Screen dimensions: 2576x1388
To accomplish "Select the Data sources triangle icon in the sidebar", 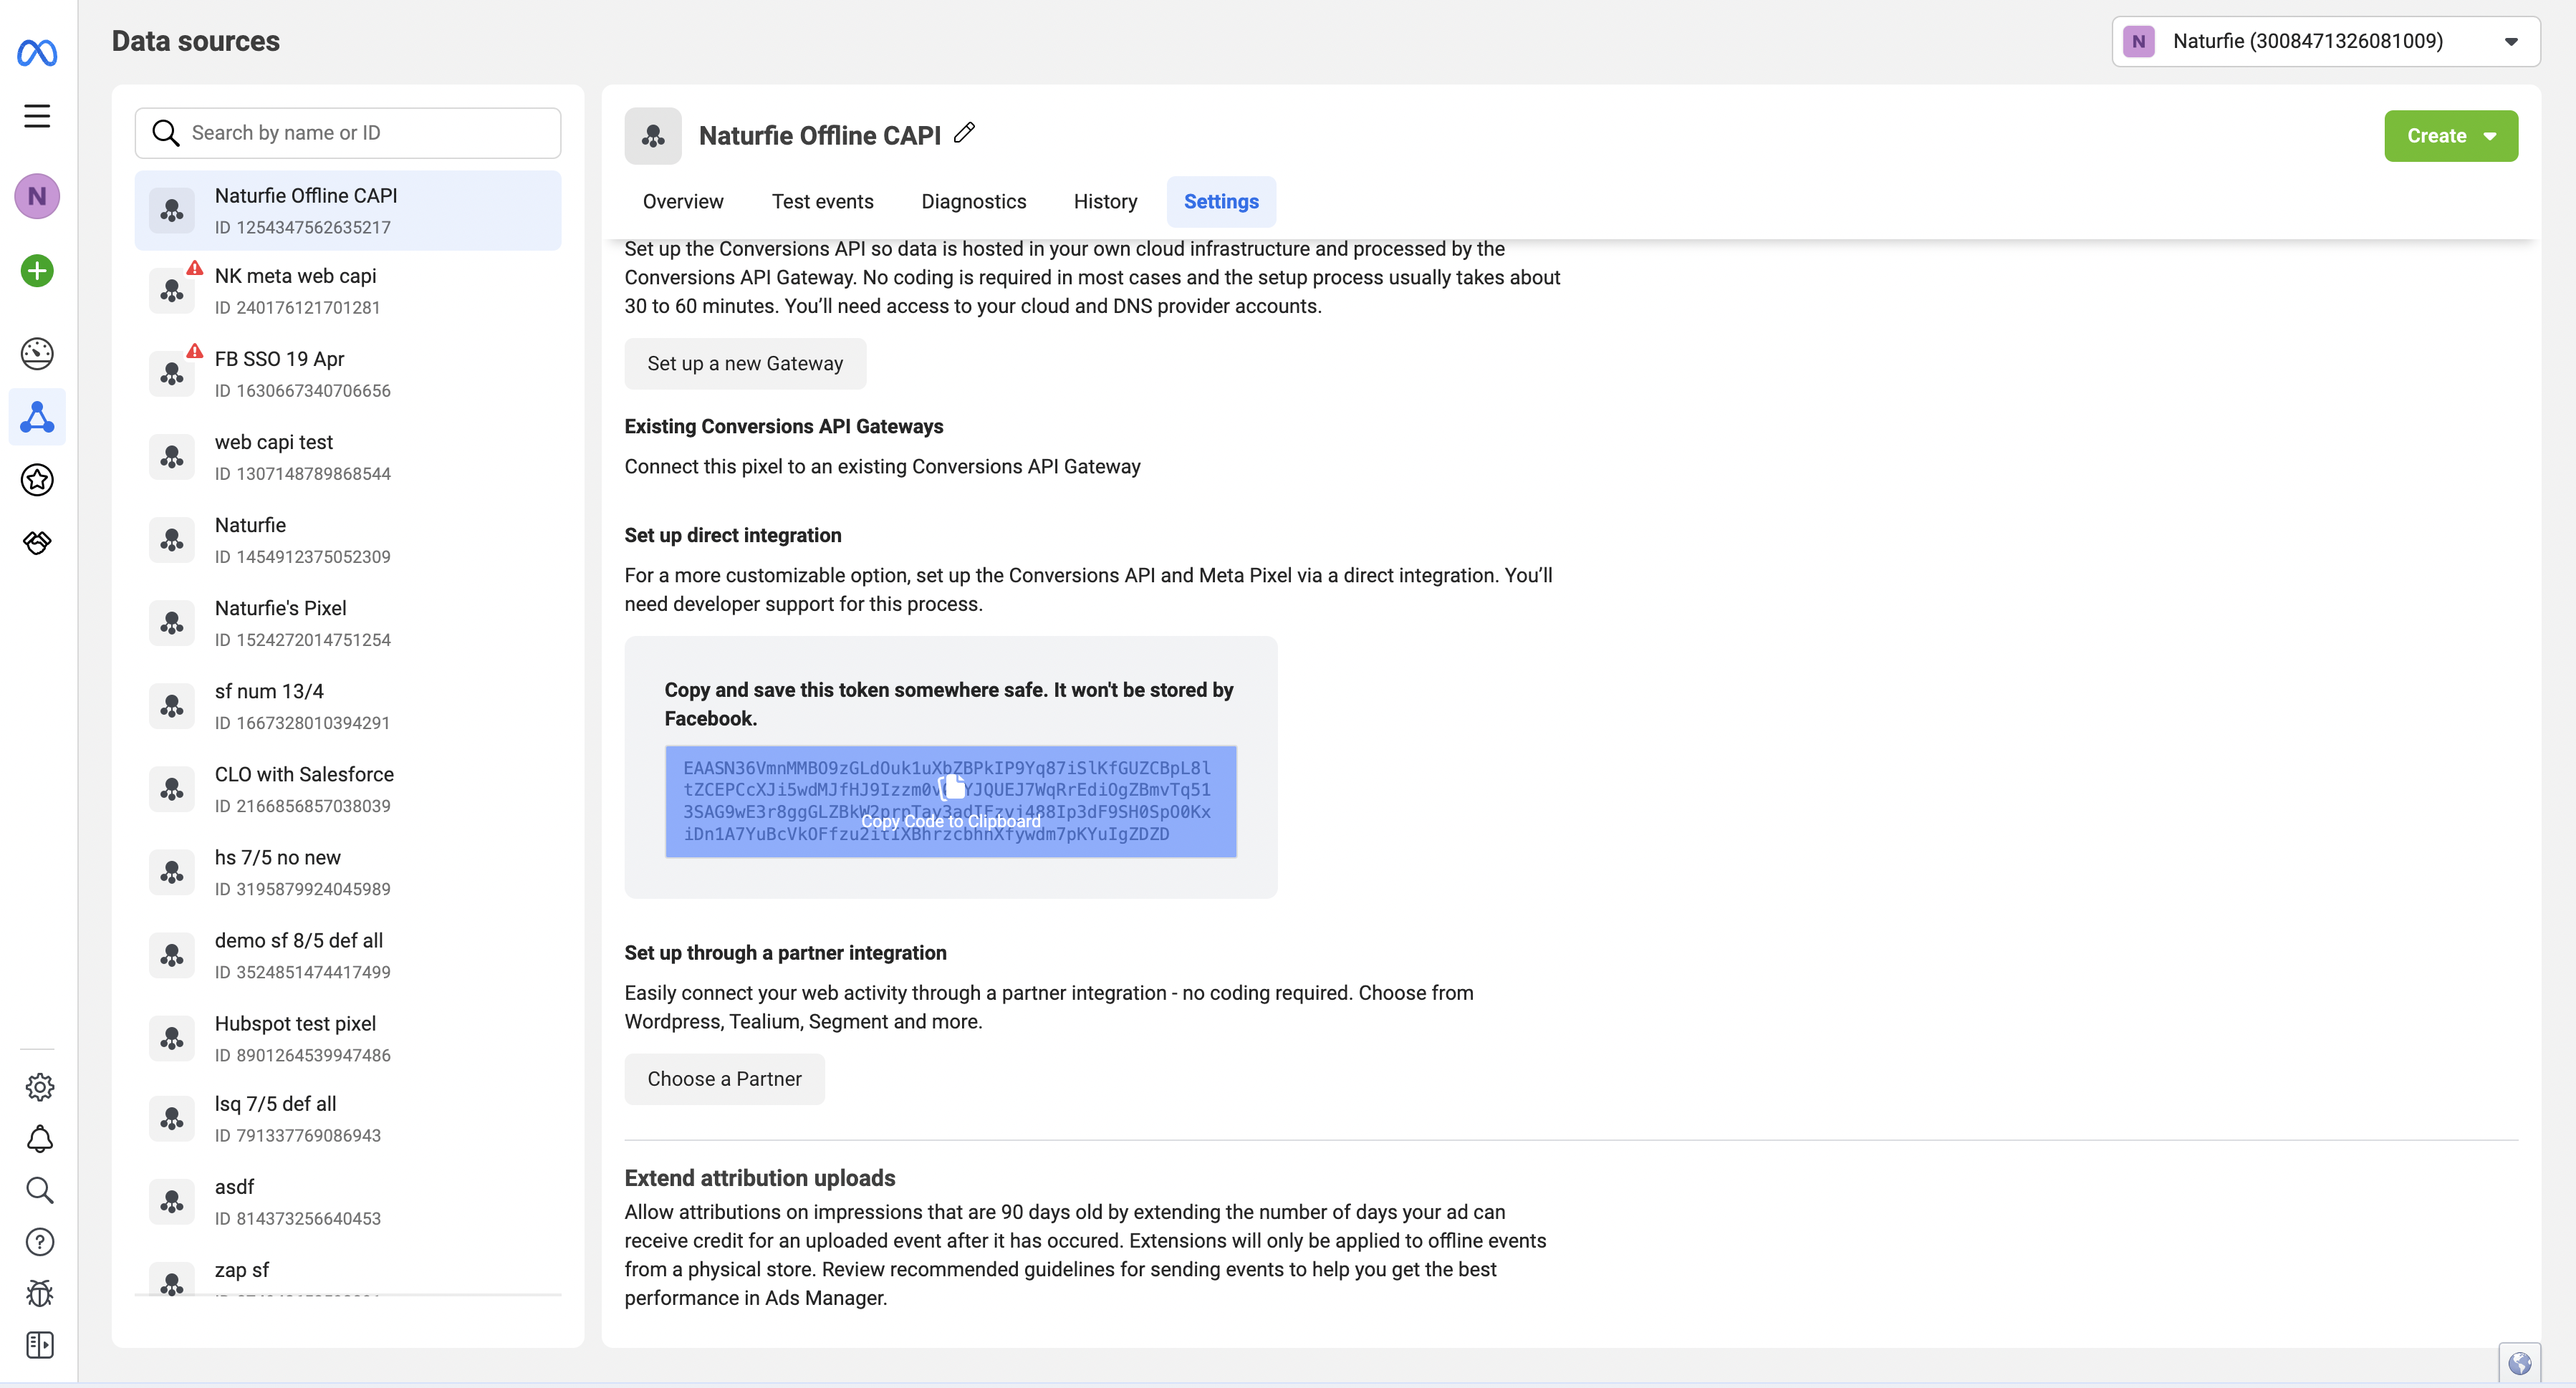I will 37,417.
